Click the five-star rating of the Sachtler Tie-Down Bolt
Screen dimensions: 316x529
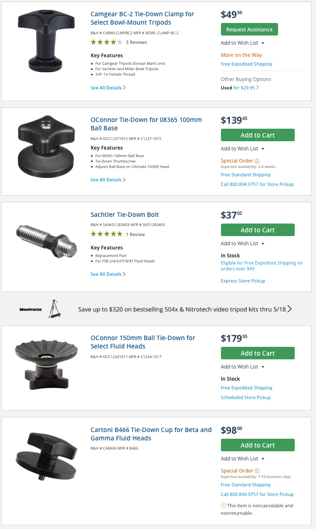(107, 234)
